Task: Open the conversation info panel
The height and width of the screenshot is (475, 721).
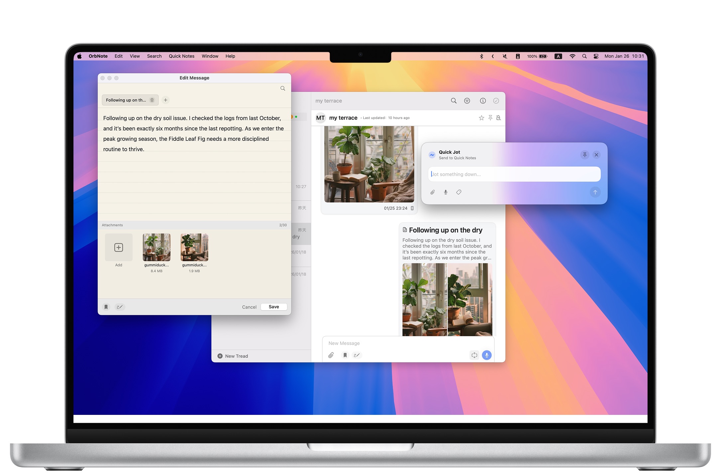Action: (482, 101)
